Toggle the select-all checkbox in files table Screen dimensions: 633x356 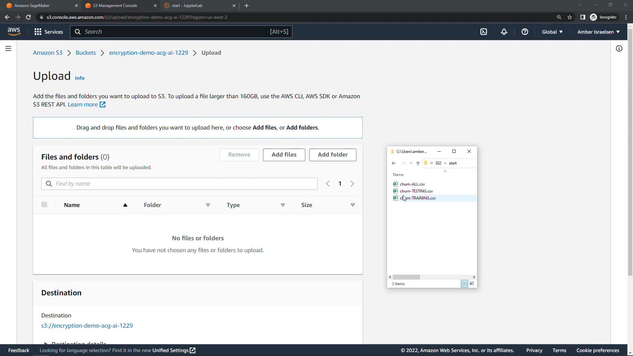[x=44, y=205]
